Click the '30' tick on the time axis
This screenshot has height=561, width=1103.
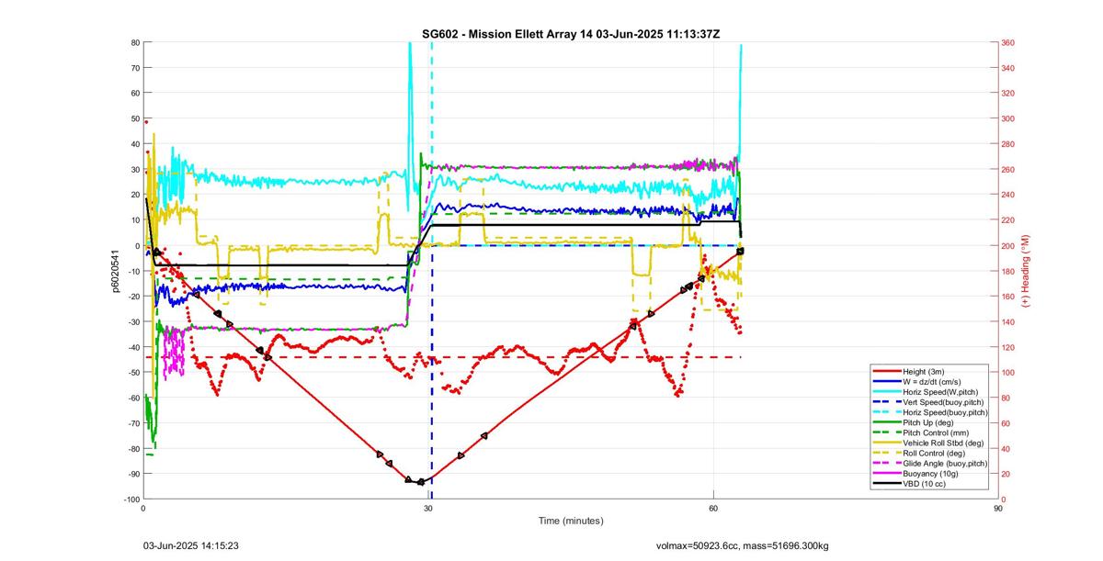[x=428, y=508]
